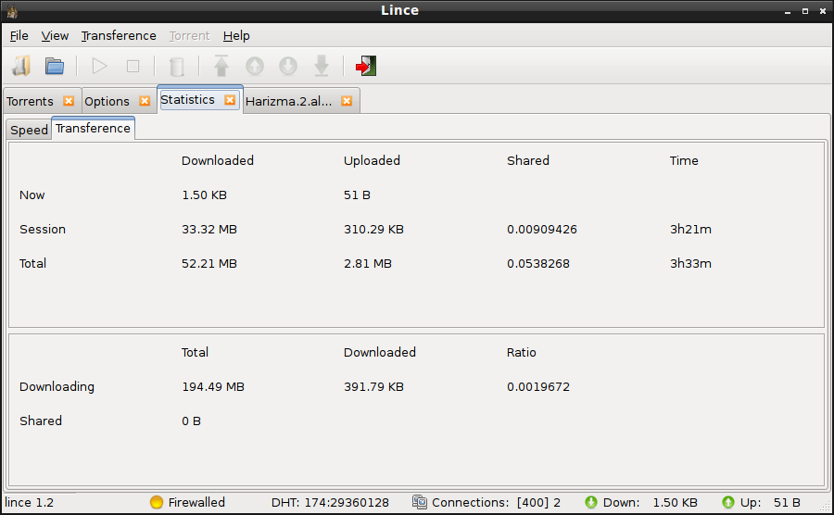This screenshot has height=515, width=834.
Task: Click Downloading total 194.49 MB
Action: coord(213,386)
